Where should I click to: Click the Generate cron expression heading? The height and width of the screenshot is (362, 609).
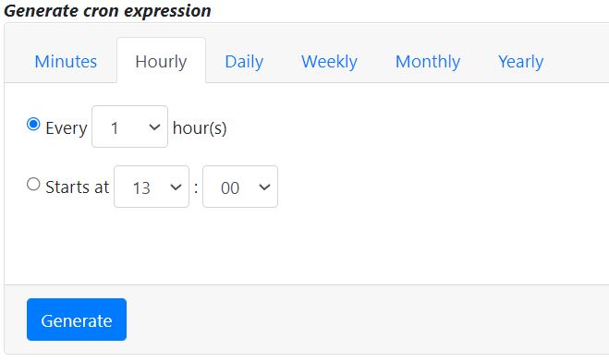click(x=107, y=10)
